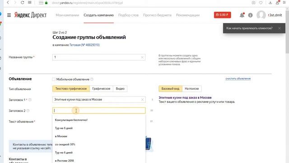Click the VPN badge in address bar
The width and height of the screenshot is (289, 163).
point(41,3)
